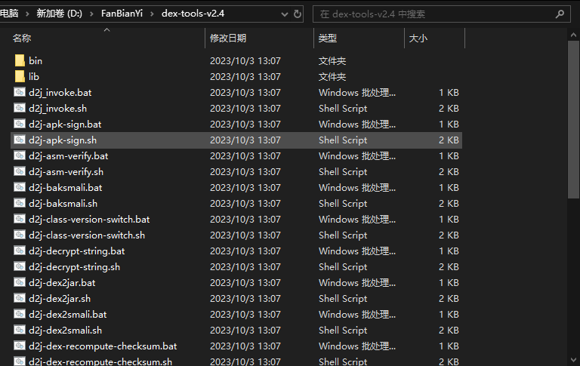
Task: Click the Shell Script type of d2j-asm-verify.sh
Action: coord(343,172)
